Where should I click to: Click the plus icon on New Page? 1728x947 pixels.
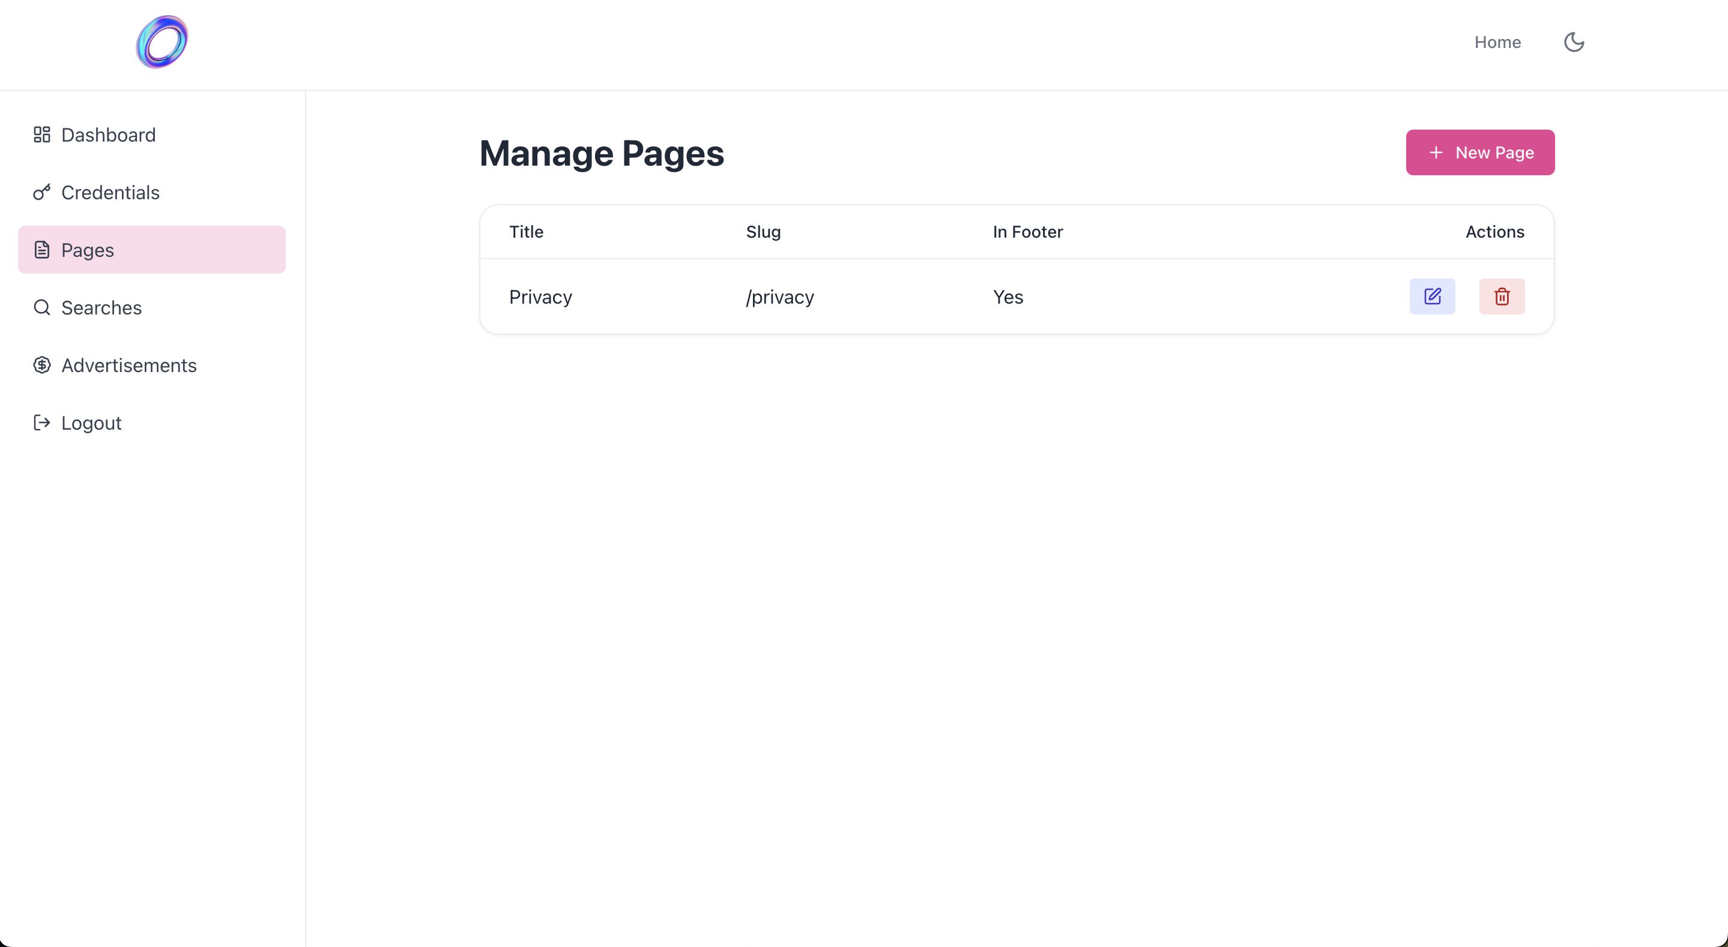click(1436, 153)
